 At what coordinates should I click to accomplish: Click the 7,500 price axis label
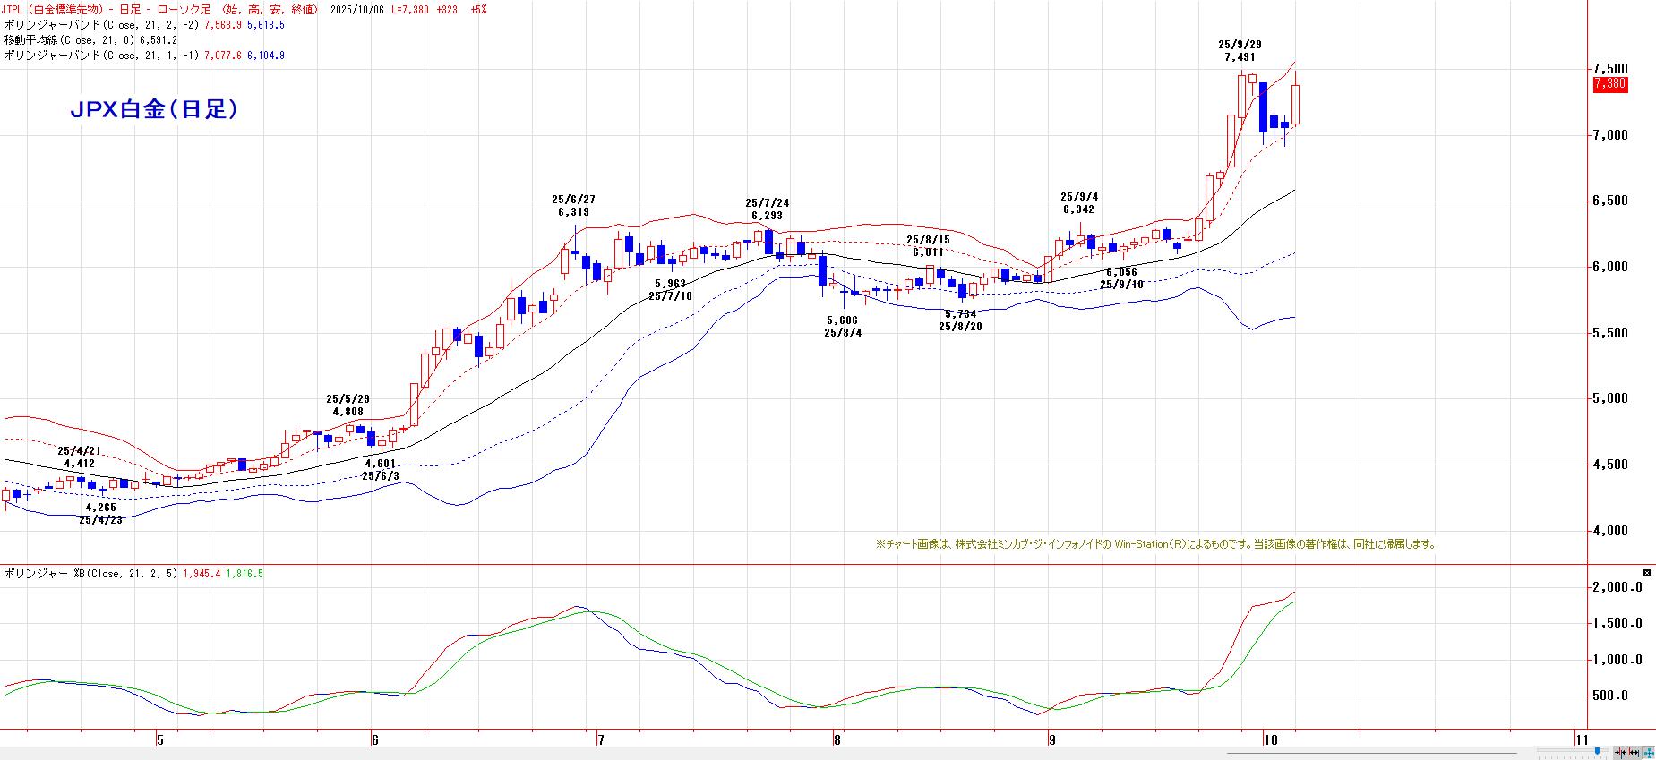point(1609,69)
